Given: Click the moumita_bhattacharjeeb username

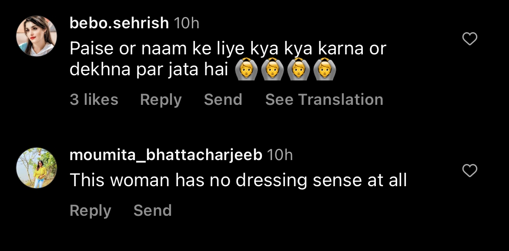Looking at the screenshot, I should tap(166, 155).
